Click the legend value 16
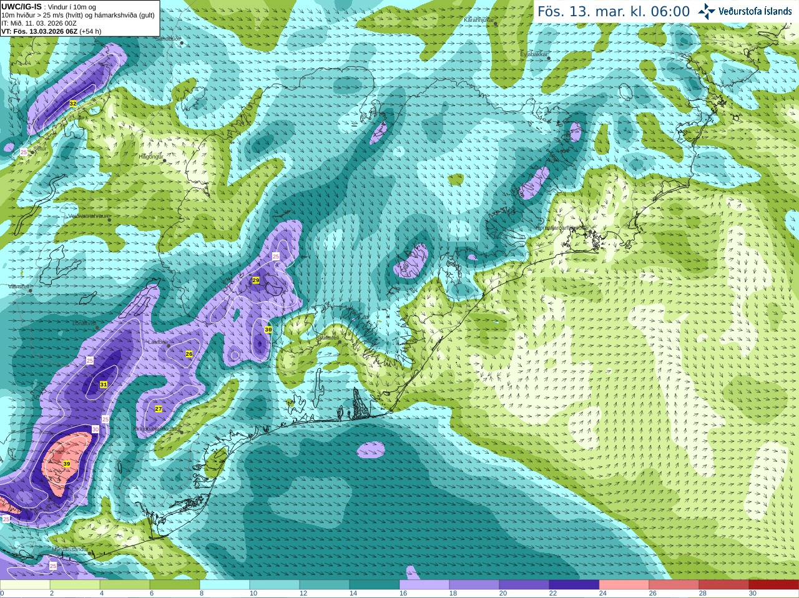This screenshot has width=799, height=598. (x=403, y=594)
